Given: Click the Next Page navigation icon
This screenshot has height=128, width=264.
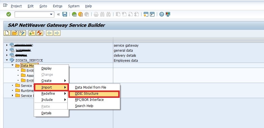Looking at the screenshot, I should [x=130, y=15].
